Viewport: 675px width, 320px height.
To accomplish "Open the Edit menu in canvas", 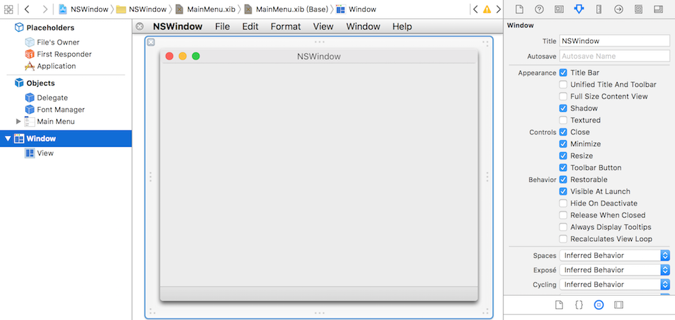I will click(x=250, y=27).
